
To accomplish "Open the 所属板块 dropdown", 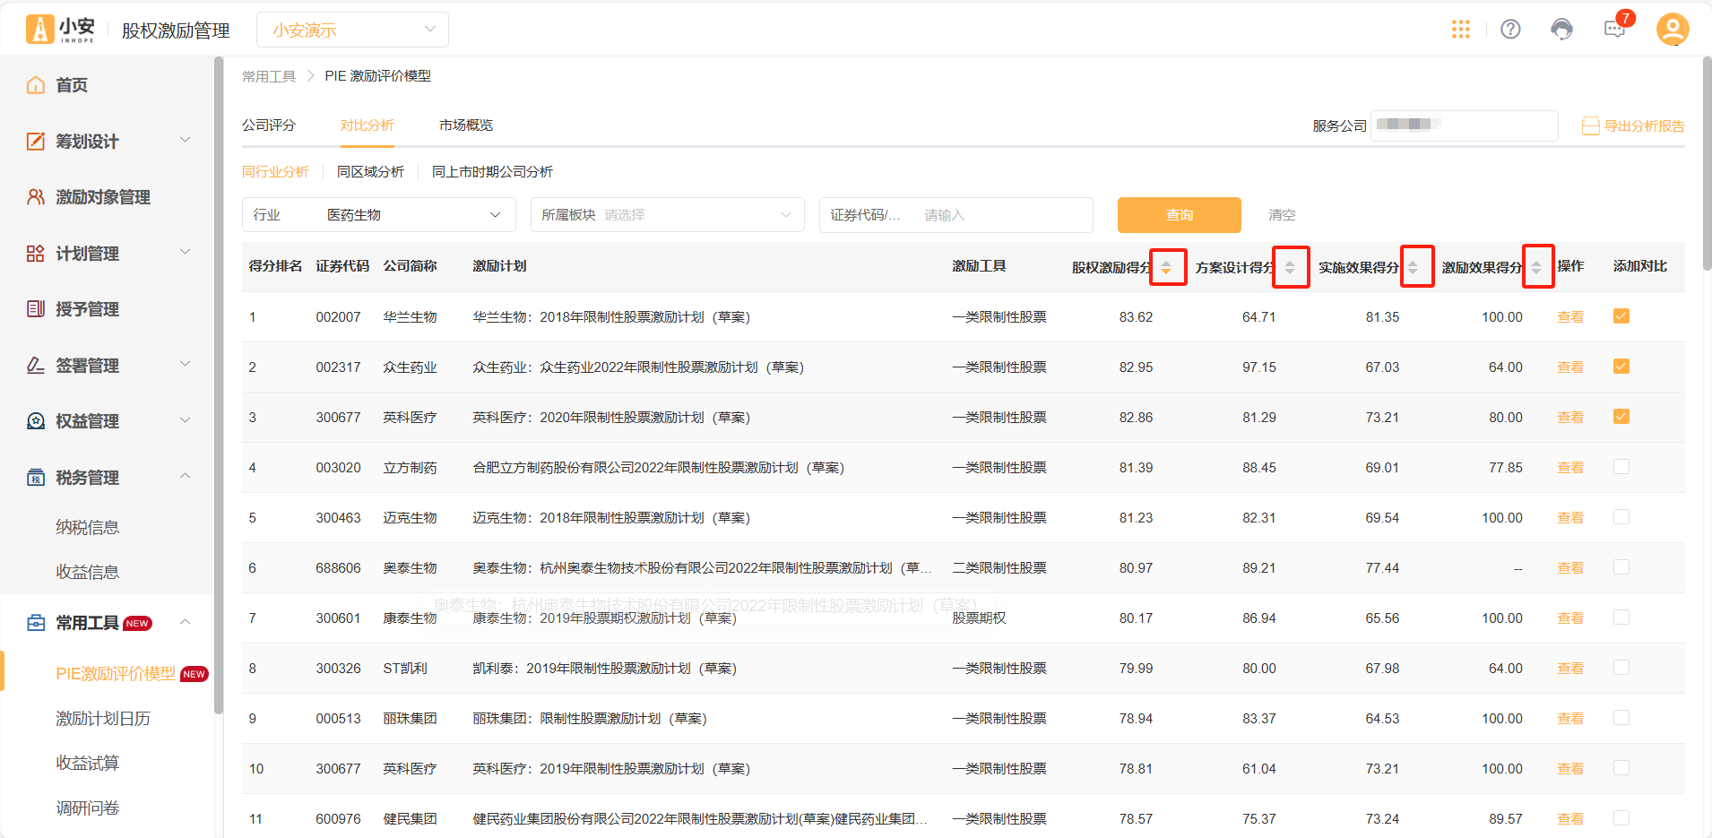I will tap(668, 215).
